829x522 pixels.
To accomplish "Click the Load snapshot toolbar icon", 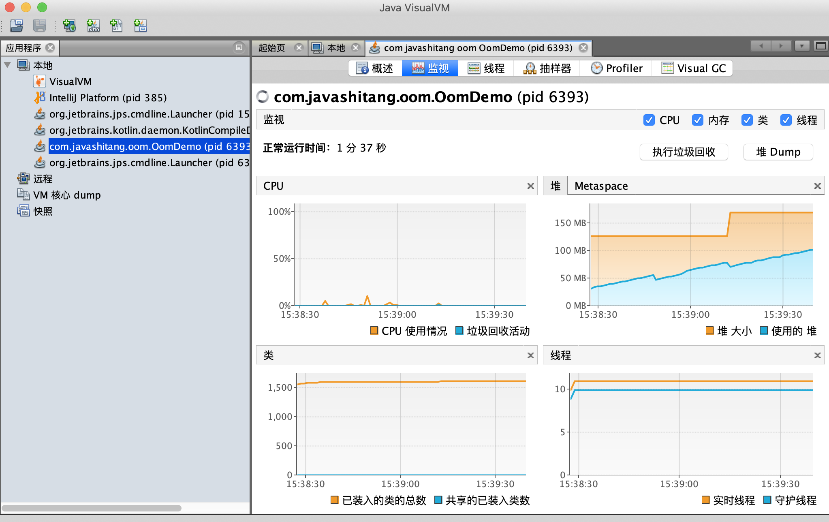I will coord(16,26).
